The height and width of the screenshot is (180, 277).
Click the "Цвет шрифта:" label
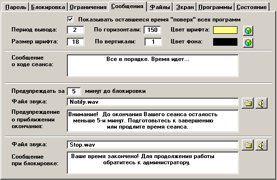(x=190, y=30)
